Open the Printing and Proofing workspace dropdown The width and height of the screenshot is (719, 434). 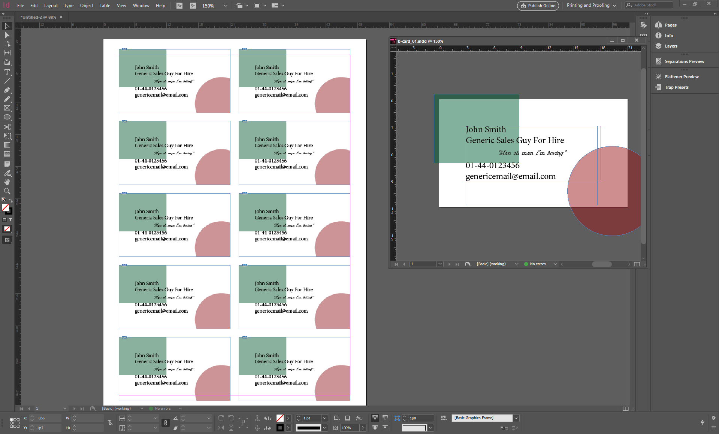[591, 5]
